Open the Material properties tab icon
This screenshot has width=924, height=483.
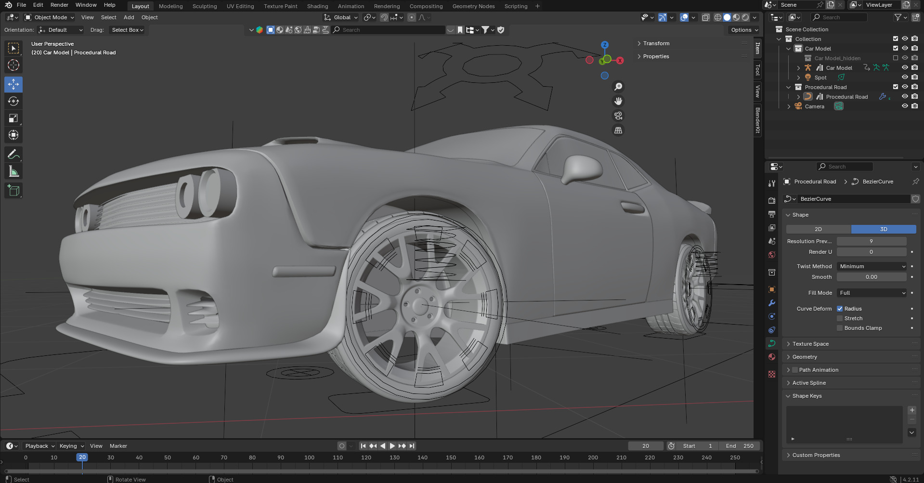(x=772, y=357)
